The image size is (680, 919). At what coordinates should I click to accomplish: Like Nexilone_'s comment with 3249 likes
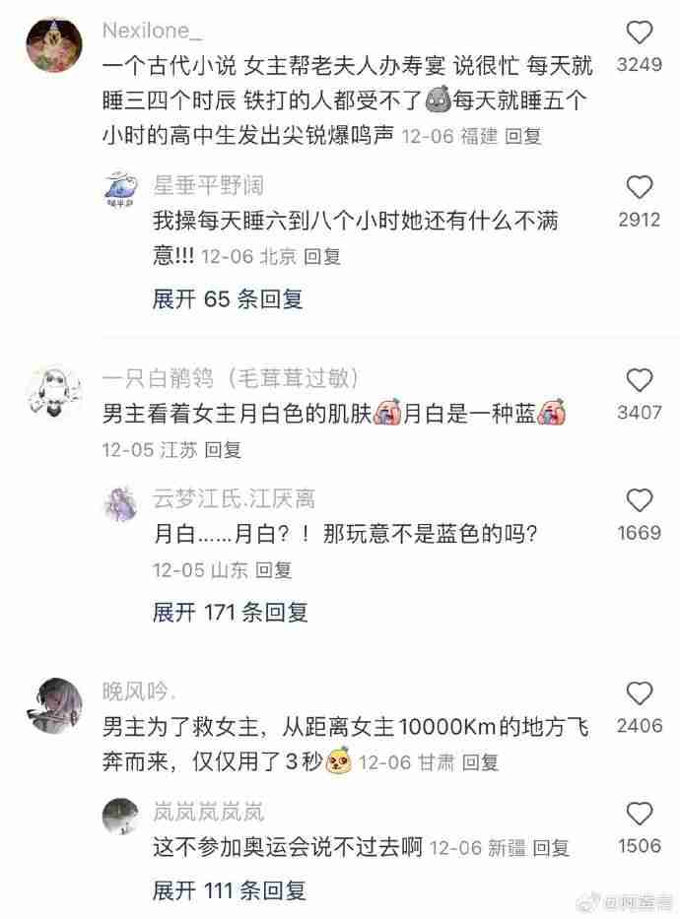tap(639, 32)
